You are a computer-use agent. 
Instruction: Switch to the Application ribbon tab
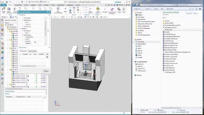[61, 5]
